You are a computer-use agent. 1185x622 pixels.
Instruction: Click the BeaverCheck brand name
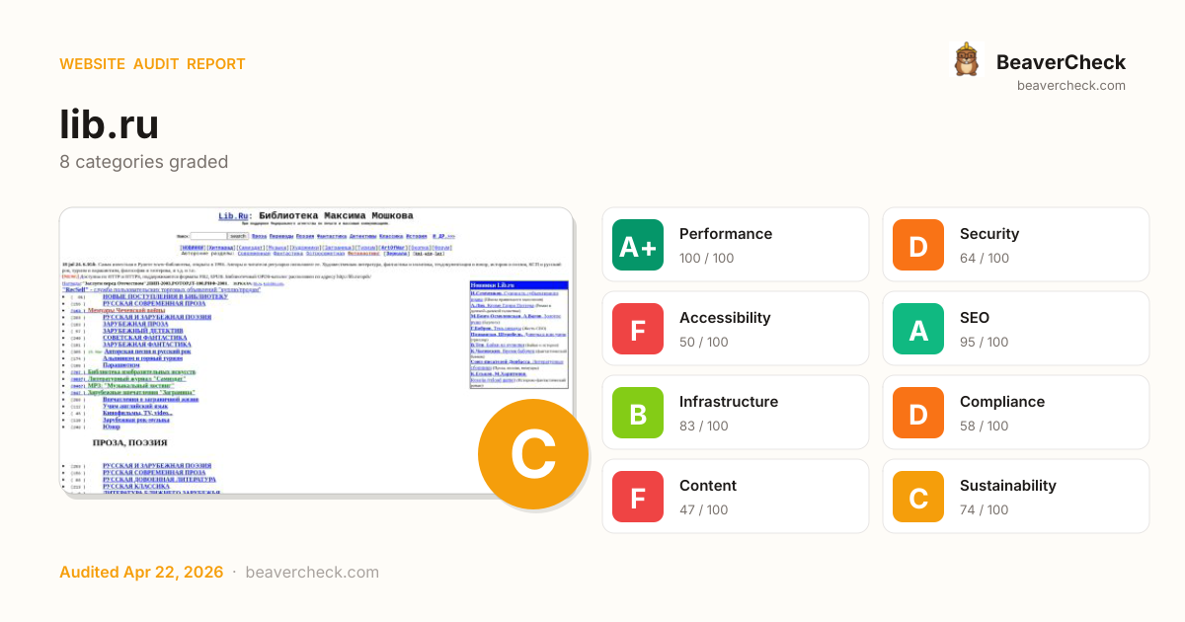point(1061,62)
